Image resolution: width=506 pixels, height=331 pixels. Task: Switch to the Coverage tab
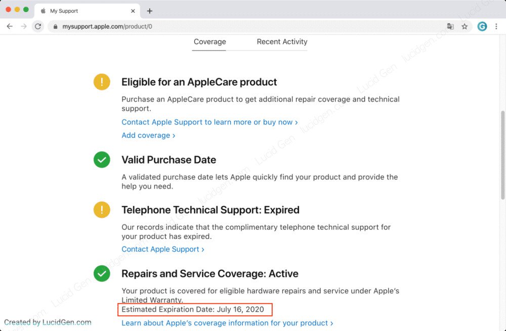(x=210, y=41)
